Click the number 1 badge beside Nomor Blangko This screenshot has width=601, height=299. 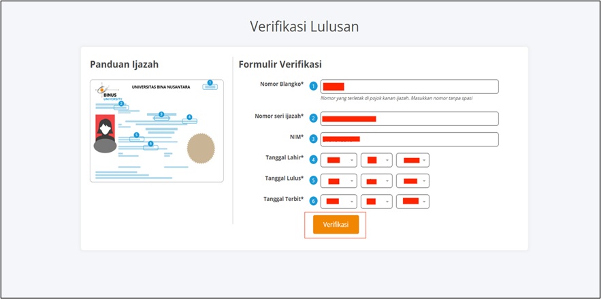click(313, 86)
